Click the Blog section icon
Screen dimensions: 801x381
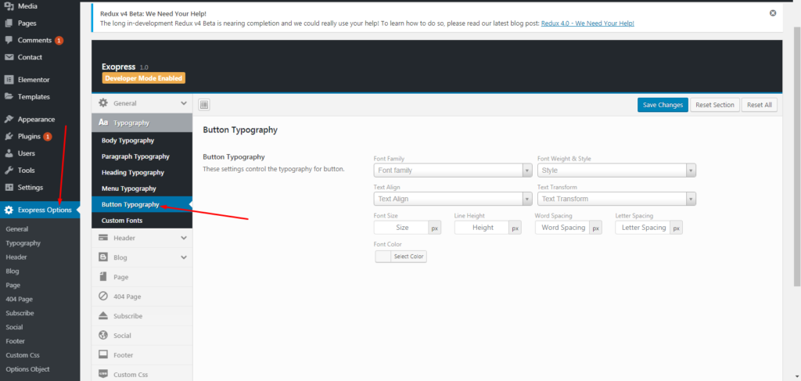point(103,257)
